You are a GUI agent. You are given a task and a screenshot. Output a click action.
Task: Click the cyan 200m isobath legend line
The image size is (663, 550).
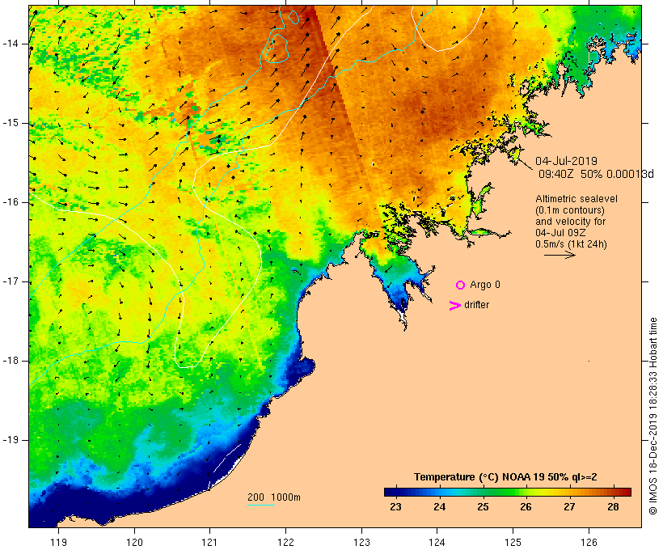pyautogui.click(x=261, y=506)
